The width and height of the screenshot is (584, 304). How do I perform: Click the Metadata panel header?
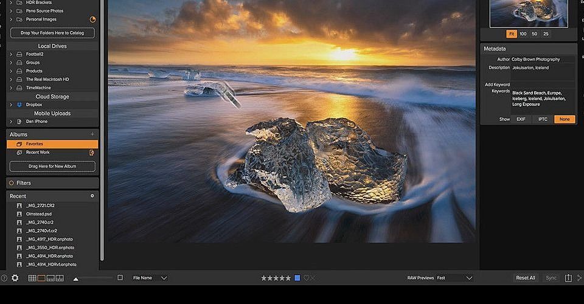(x=529, y=49)
